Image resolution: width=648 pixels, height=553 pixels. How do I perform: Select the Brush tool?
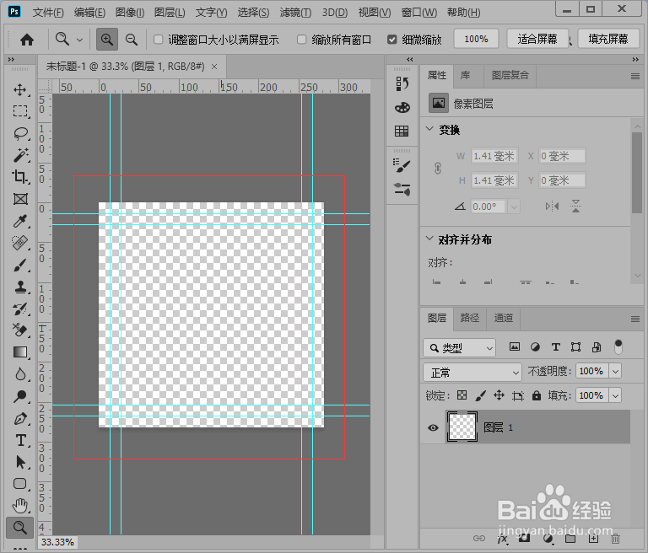tap(20, 265)
